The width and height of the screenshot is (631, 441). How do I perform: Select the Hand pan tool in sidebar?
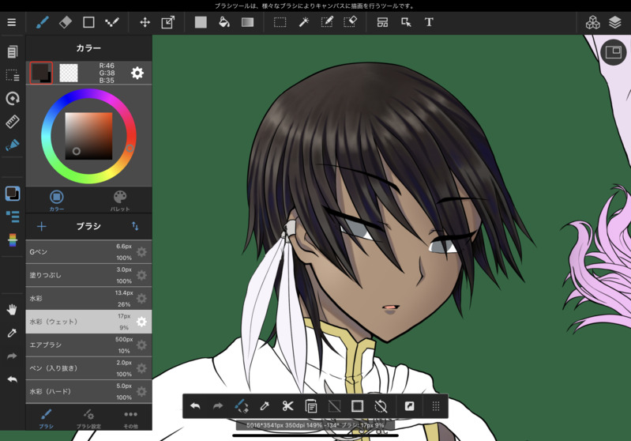(12, 309)
